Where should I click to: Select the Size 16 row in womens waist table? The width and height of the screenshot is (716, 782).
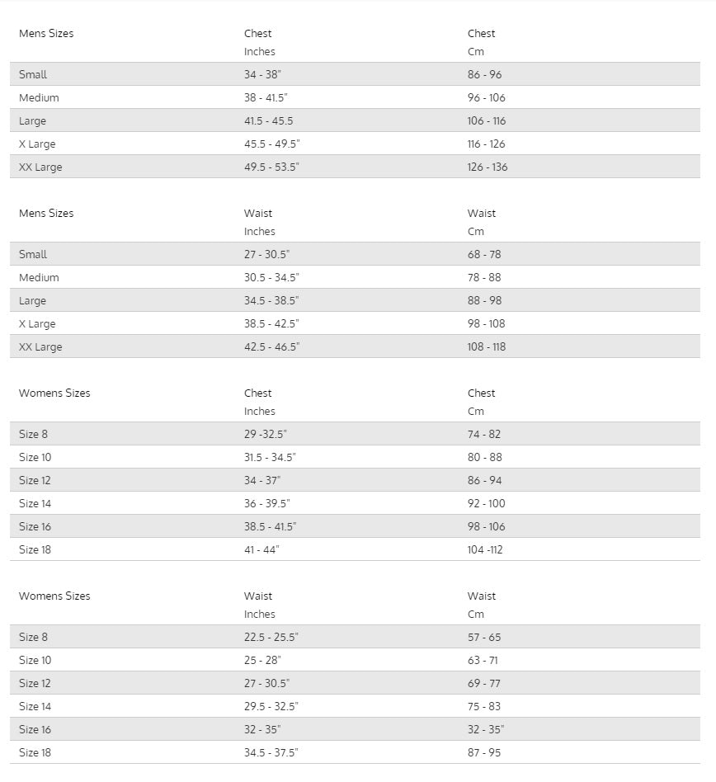(x=355, y=729)
